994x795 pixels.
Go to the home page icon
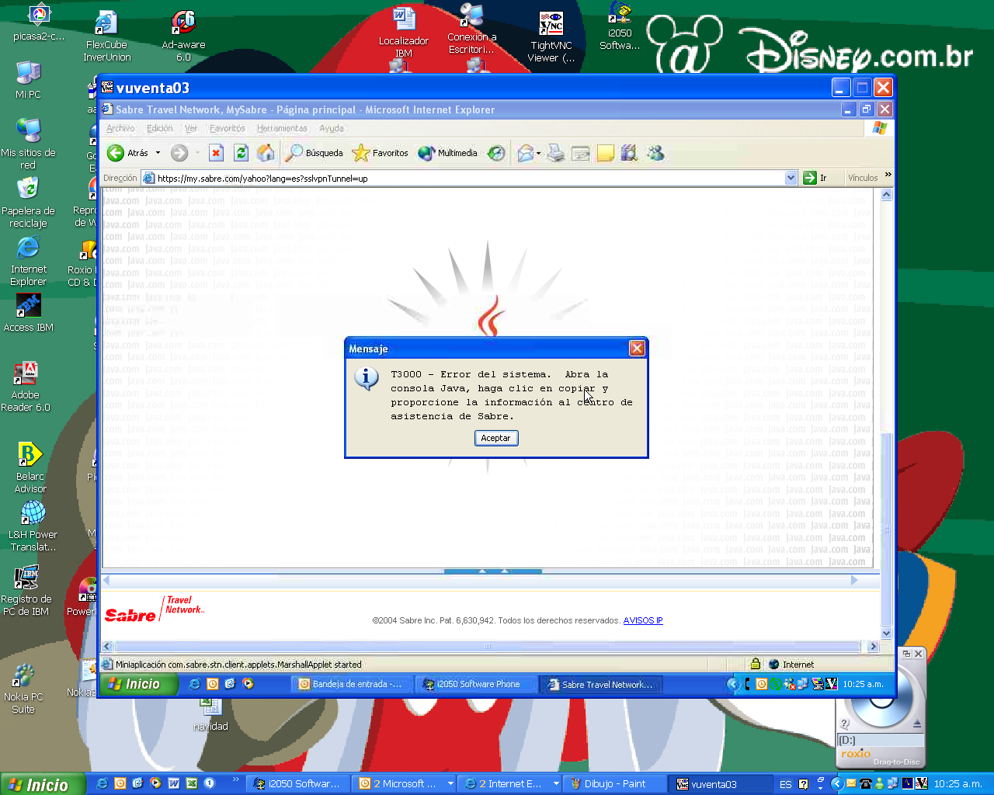(x=266, y=153)
